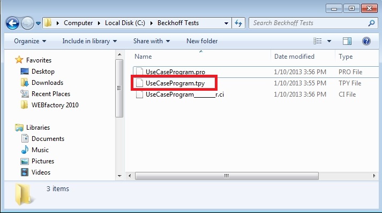
Task: Click file icon of UseCaseProgram.tpy
Action: [x=139, y=83]
